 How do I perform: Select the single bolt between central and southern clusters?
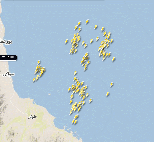75,73
